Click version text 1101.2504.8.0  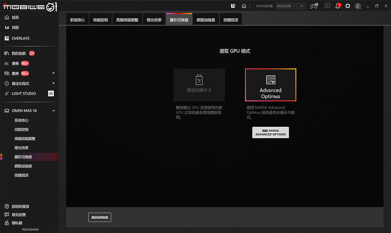coord(30,229)
